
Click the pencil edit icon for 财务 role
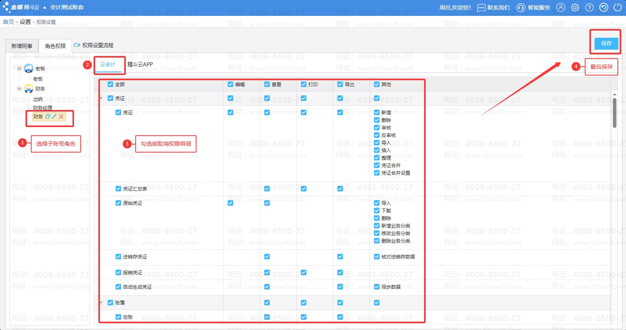(54, 116)
